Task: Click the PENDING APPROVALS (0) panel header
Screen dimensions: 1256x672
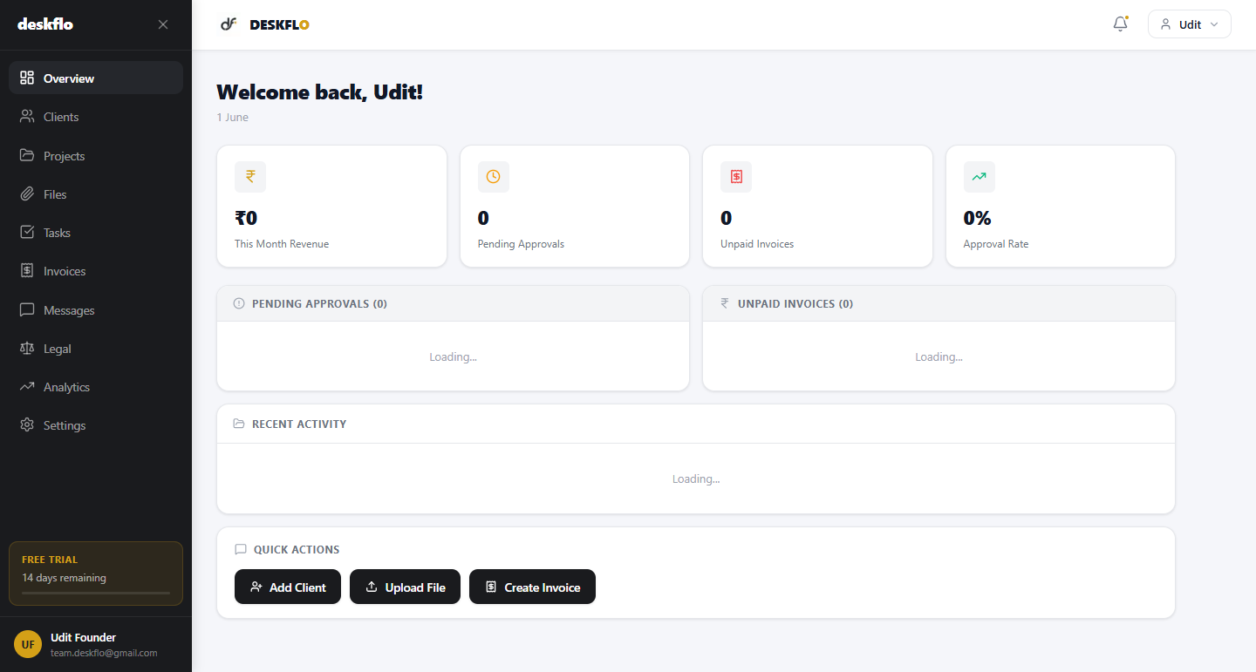Action: [x=453, y=303]
